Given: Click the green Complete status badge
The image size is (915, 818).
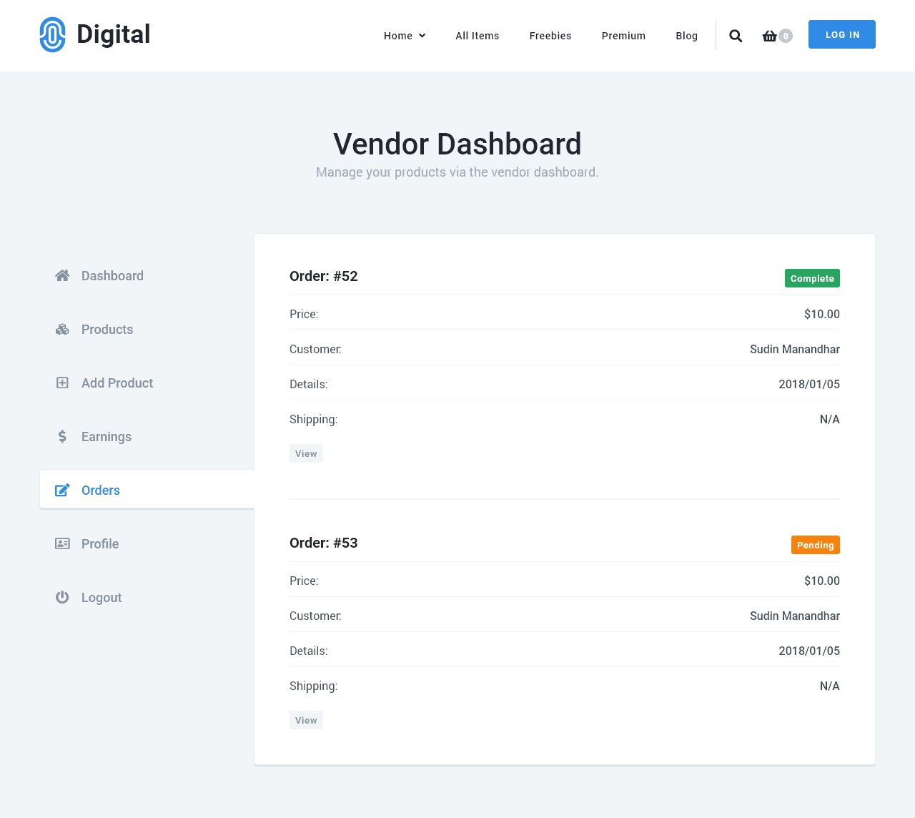Looking at the screenshot, I should tap(811, 279).
